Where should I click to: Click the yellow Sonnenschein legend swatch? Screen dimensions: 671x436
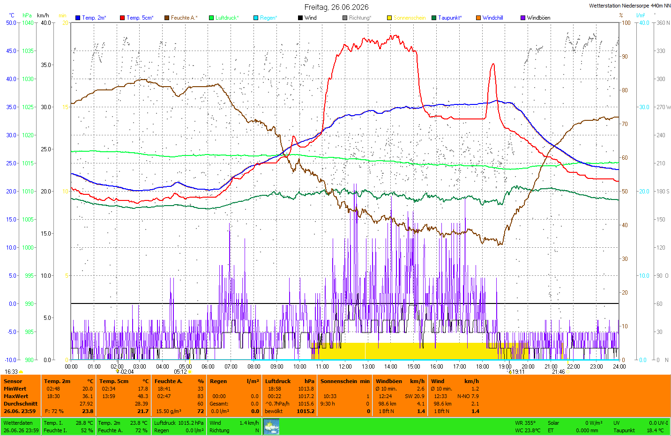pyautogui.click(x=389, y=18)
